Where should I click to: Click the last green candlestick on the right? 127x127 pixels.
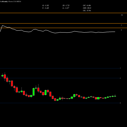115,96
